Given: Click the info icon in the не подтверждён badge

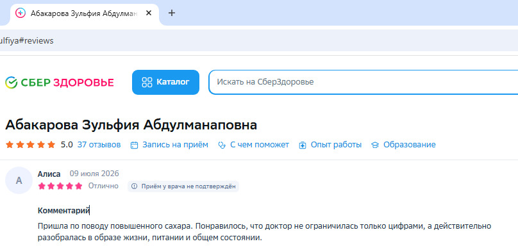Looking at the screenshot, I should [134, 186].
